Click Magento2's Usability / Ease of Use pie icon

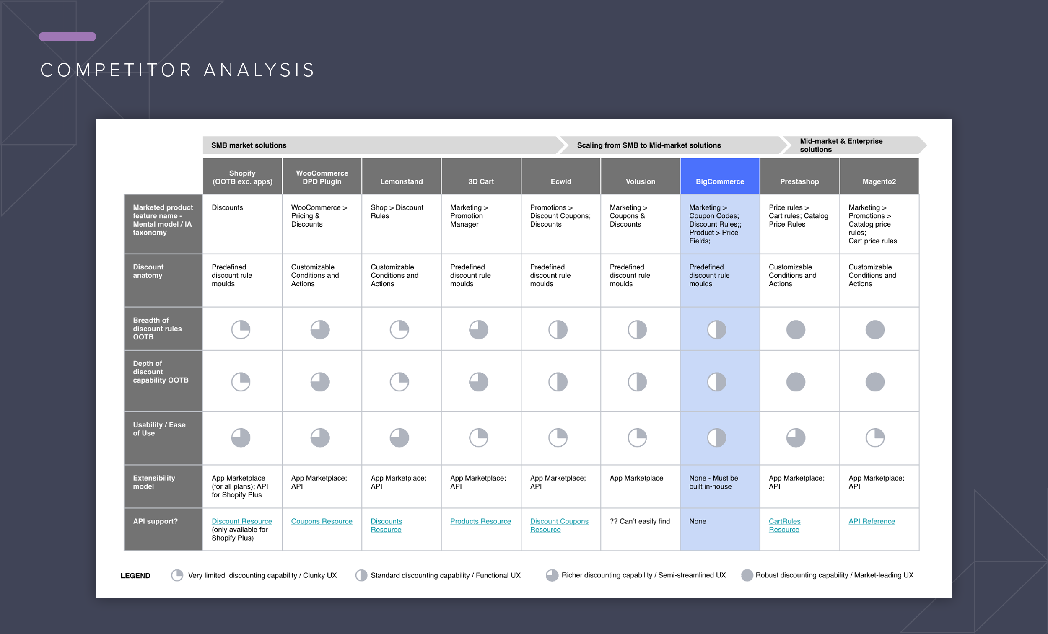(x=875, y=437)
